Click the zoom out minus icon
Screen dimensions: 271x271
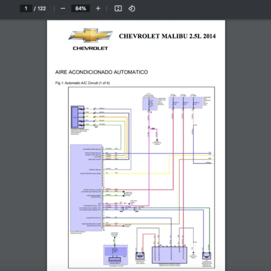click(63, 9)
